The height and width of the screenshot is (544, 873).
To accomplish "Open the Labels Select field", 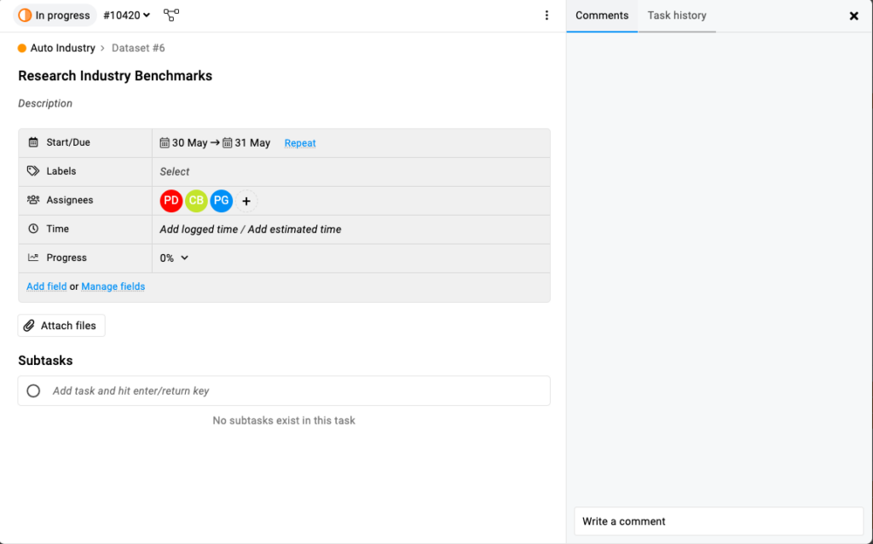I will [x=175, y=172].
